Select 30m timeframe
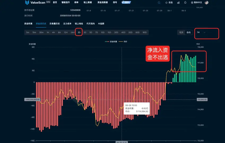This screenshot has width=225, height=143. pyautogui.click(x=41, y=32)
